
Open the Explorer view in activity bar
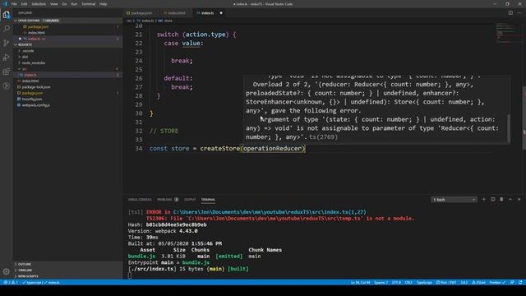(x=7, y=15)
